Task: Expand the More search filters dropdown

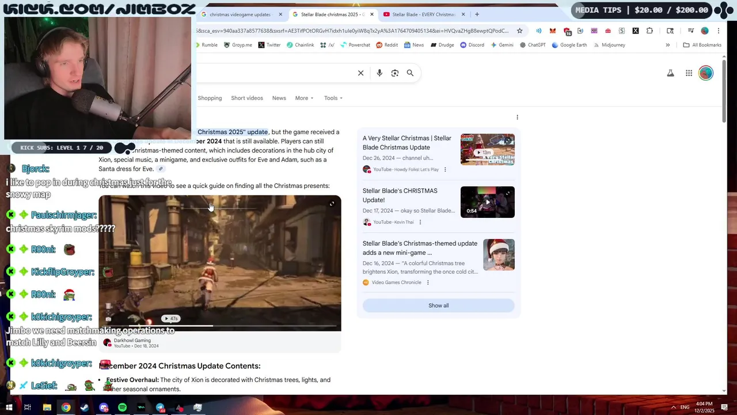Action: pos(304,98)
